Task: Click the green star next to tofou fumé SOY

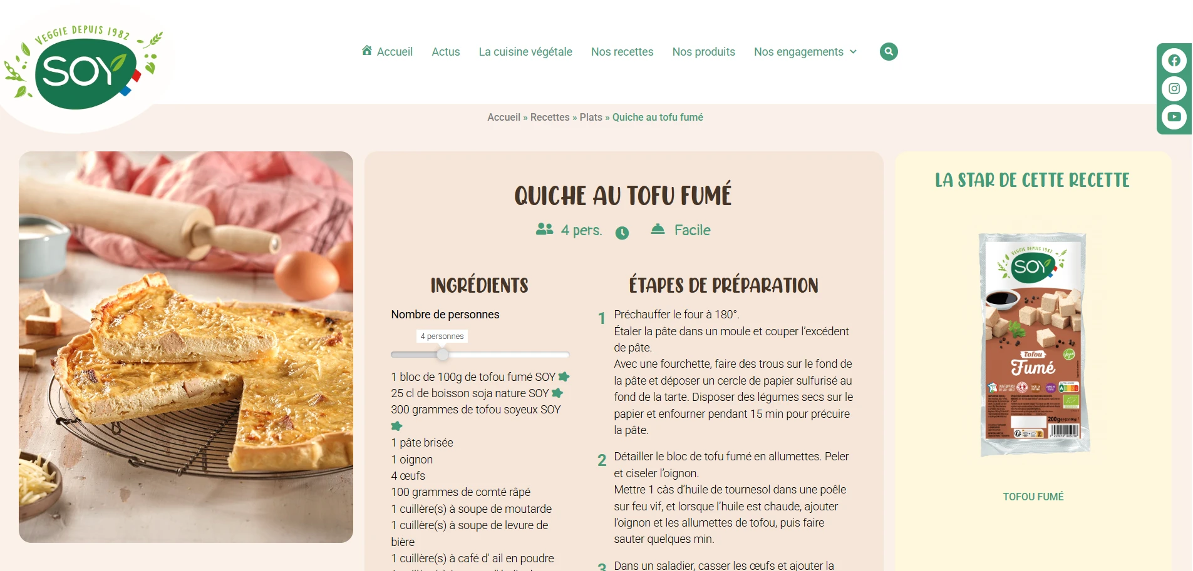Action: point(564,376)
